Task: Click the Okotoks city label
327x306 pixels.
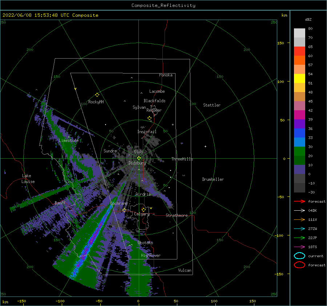Action: pyautogui.click(x=145, y=243)
